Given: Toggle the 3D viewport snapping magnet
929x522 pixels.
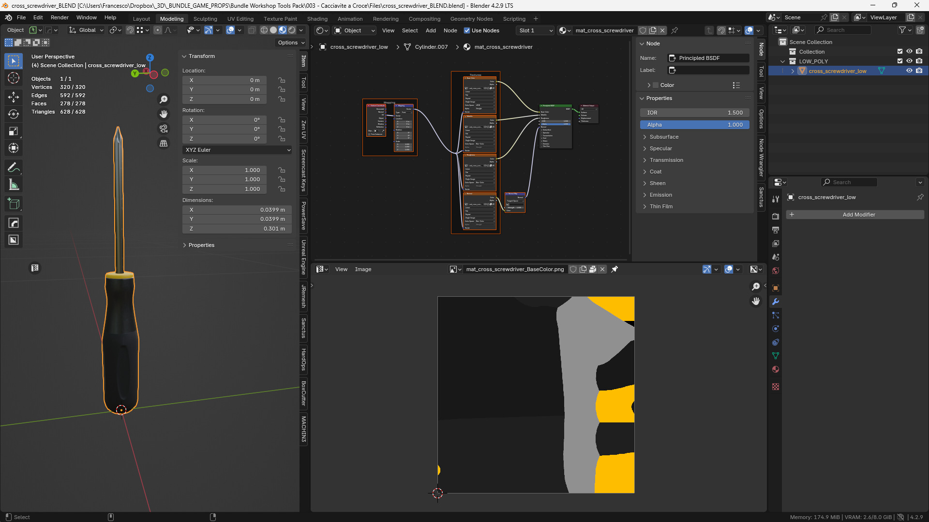Looking at the screenshot, I should pyautogui.click(x=130, y=30).
